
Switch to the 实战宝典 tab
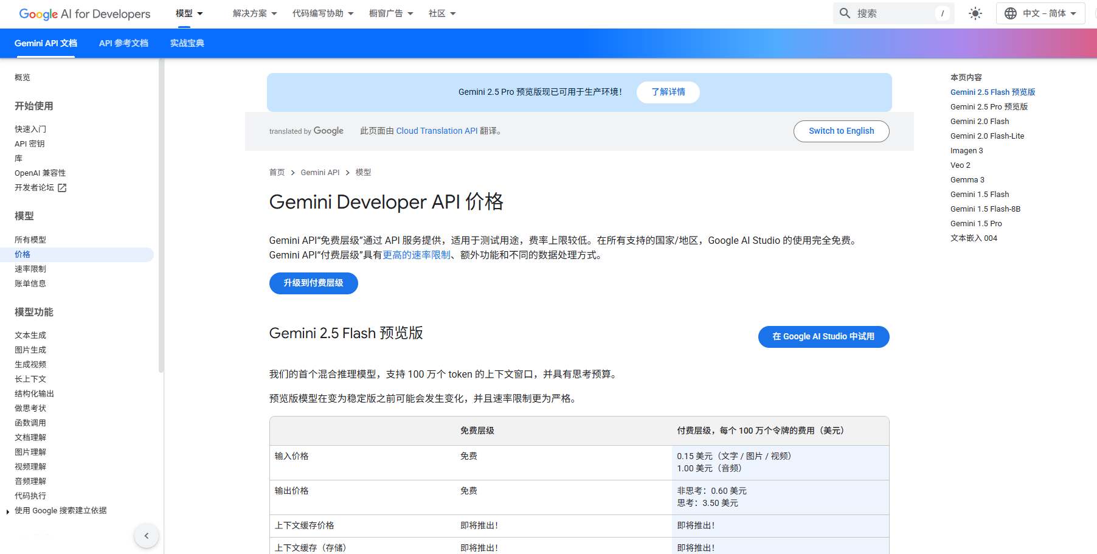(x=187, y=43)
